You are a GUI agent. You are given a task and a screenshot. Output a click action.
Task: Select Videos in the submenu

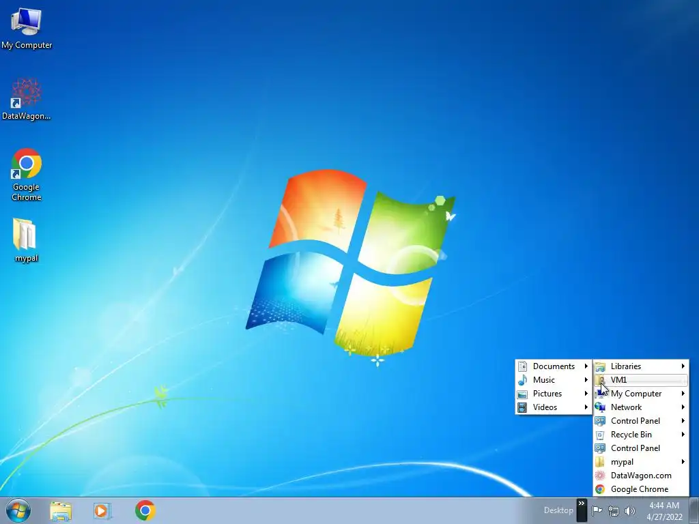coord(553,407)
